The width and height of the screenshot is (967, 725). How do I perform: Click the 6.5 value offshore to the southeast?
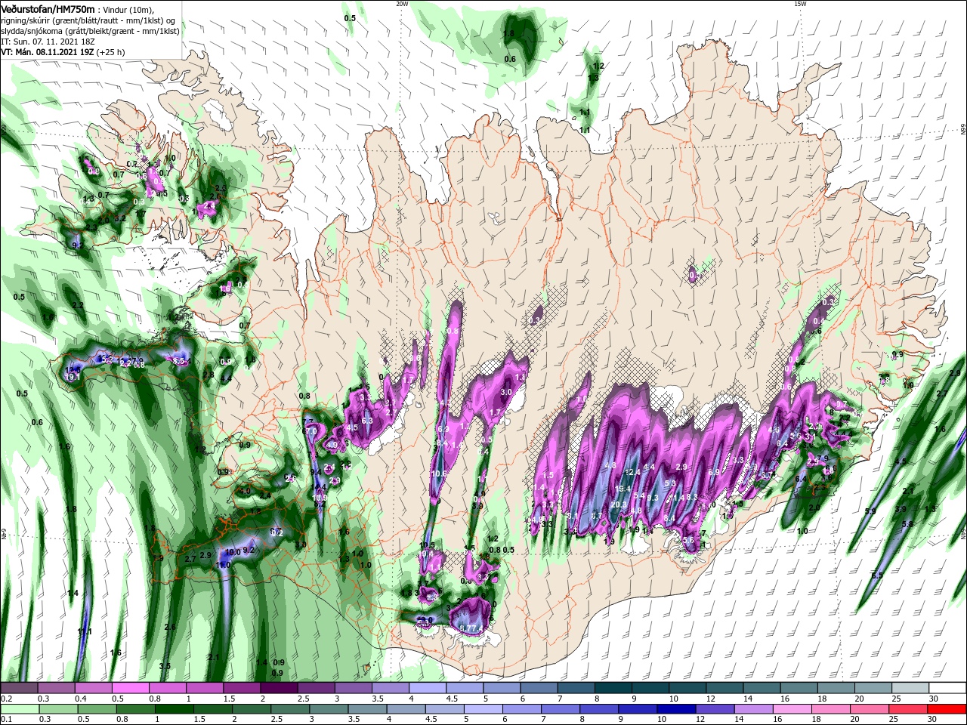877,575
